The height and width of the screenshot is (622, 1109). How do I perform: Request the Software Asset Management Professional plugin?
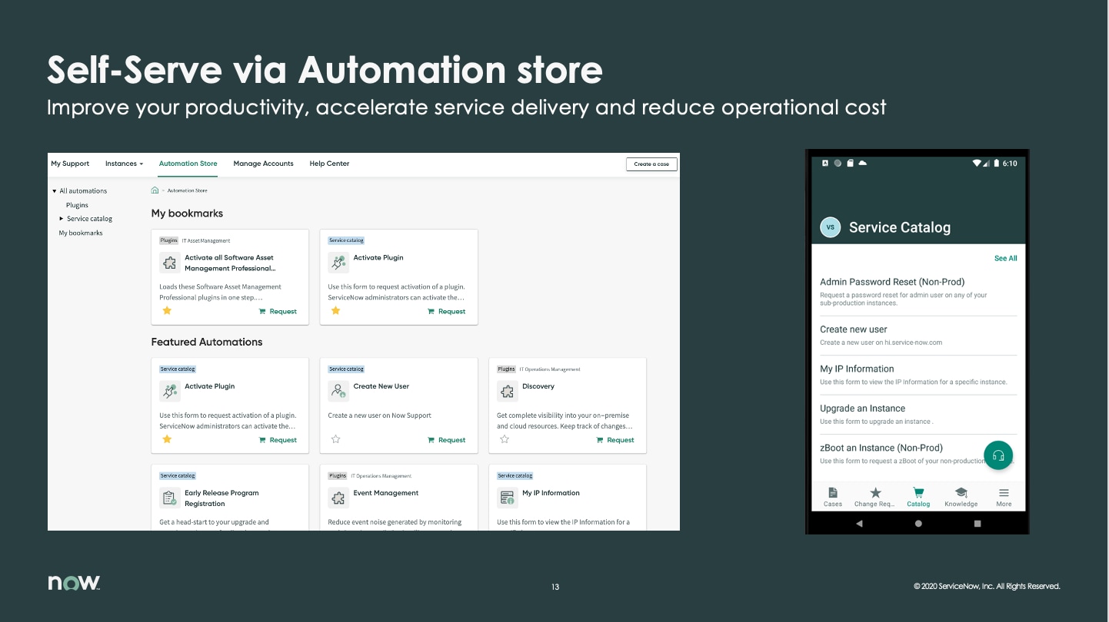[278, 311]
